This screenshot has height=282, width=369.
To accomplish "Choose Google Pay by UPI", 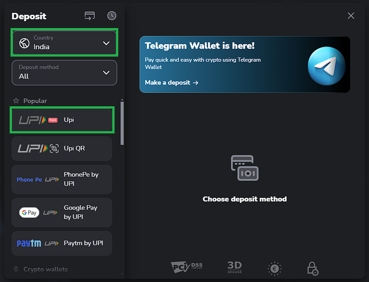I will 62,212.
